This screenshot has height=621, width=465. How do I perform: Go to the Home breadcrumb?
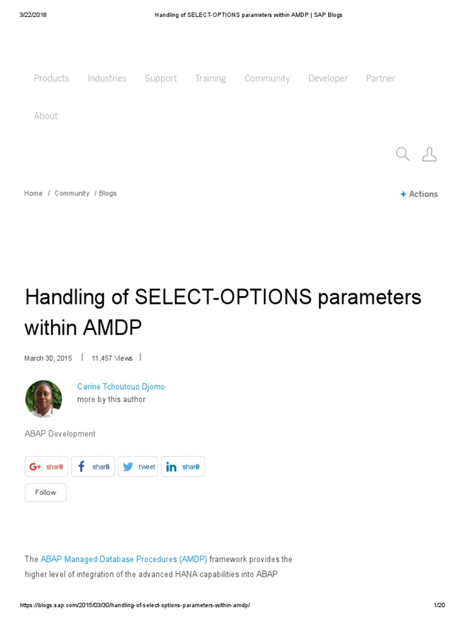(33, 193)
